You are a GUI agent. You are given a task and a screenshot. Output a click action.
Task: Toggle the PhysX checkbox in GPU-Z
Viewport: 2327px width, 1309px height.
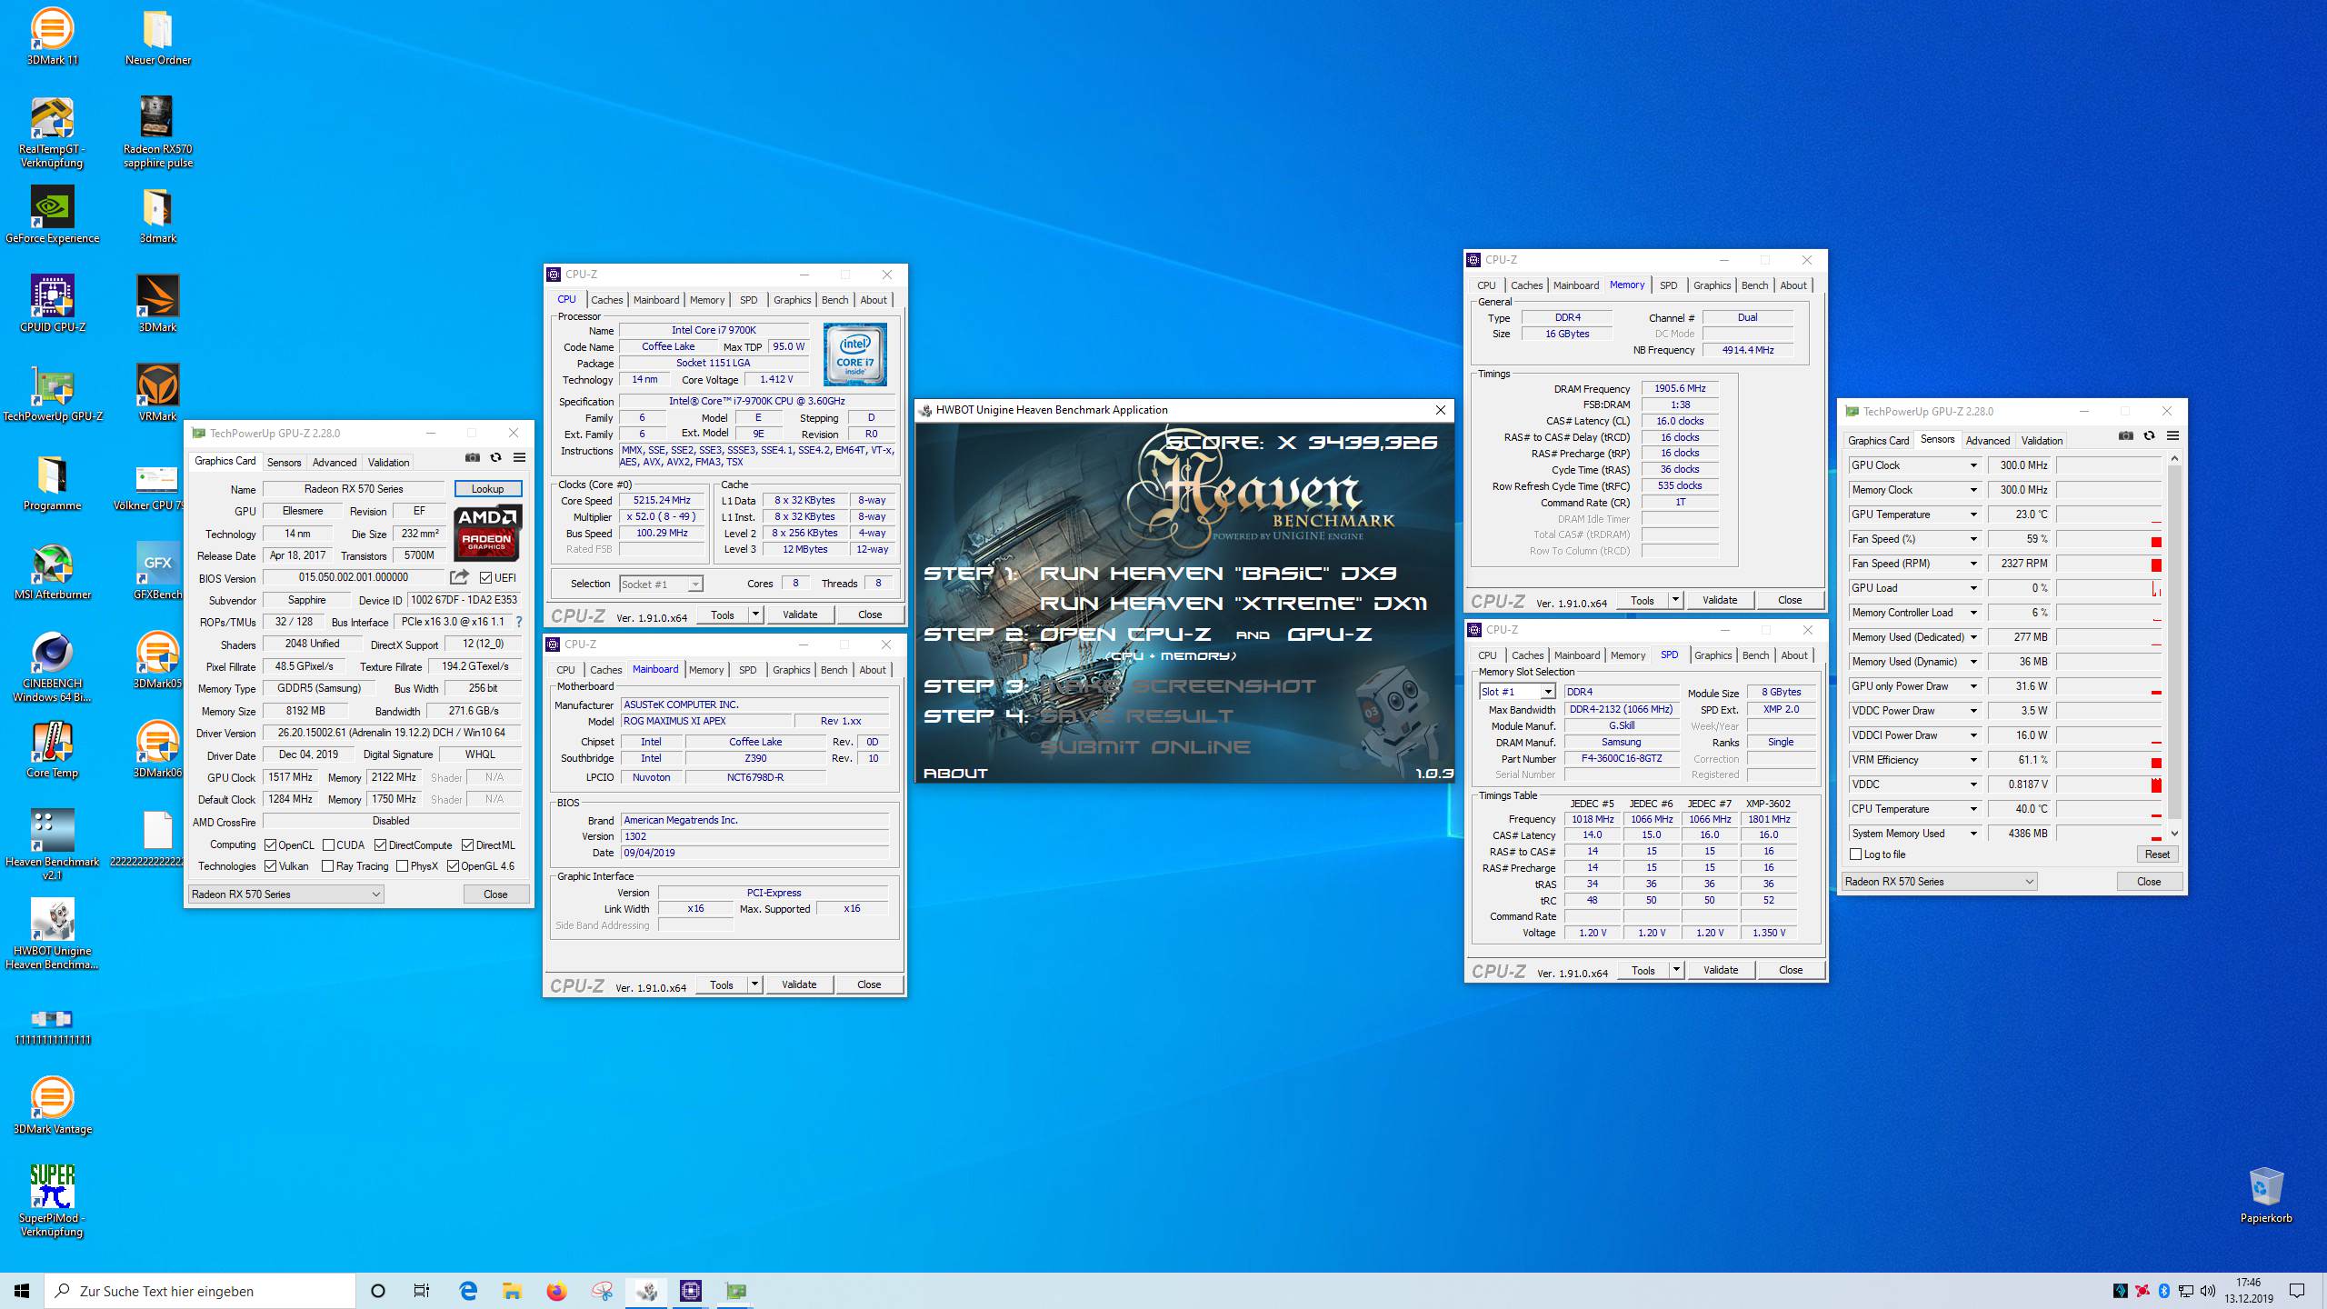point(402,866)
